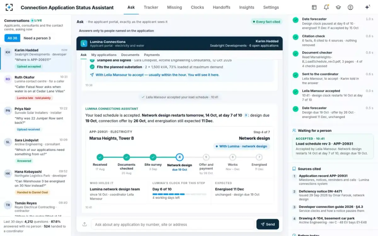Open the graduation cap help icon
The width and height of the screenshot is (378, 236).
(x=338, y=7)
